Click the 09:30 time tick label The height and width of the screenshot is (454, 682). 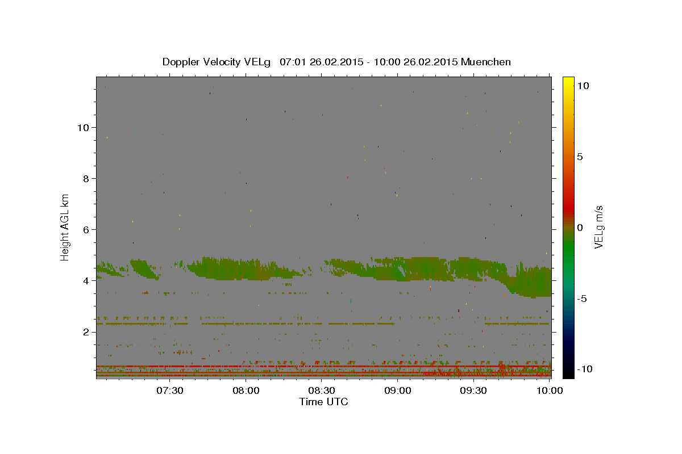pos(474,390)
